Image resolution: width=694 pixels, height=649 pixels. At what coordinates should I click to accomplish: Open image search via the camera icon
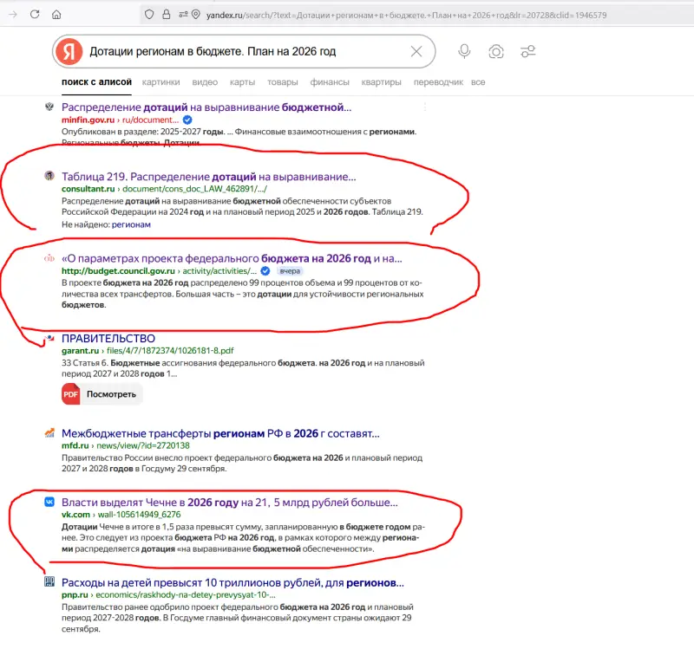tap(496, 52)
